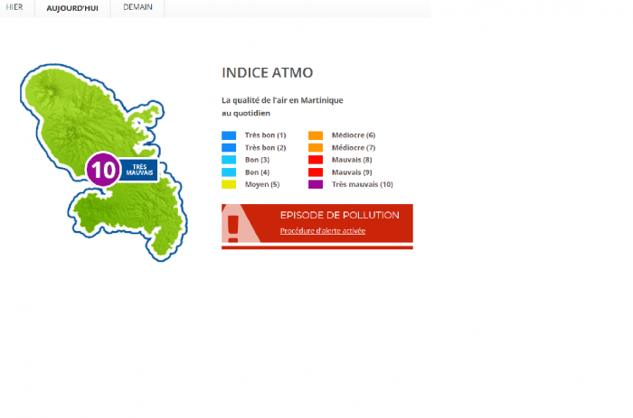Click the Très mauvais (10) purple swatch

pyautogui.click(x=316, y=184)
